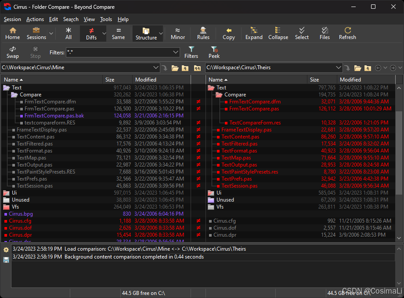
Task: Toggle the Peek filter button
Action: 214,52
